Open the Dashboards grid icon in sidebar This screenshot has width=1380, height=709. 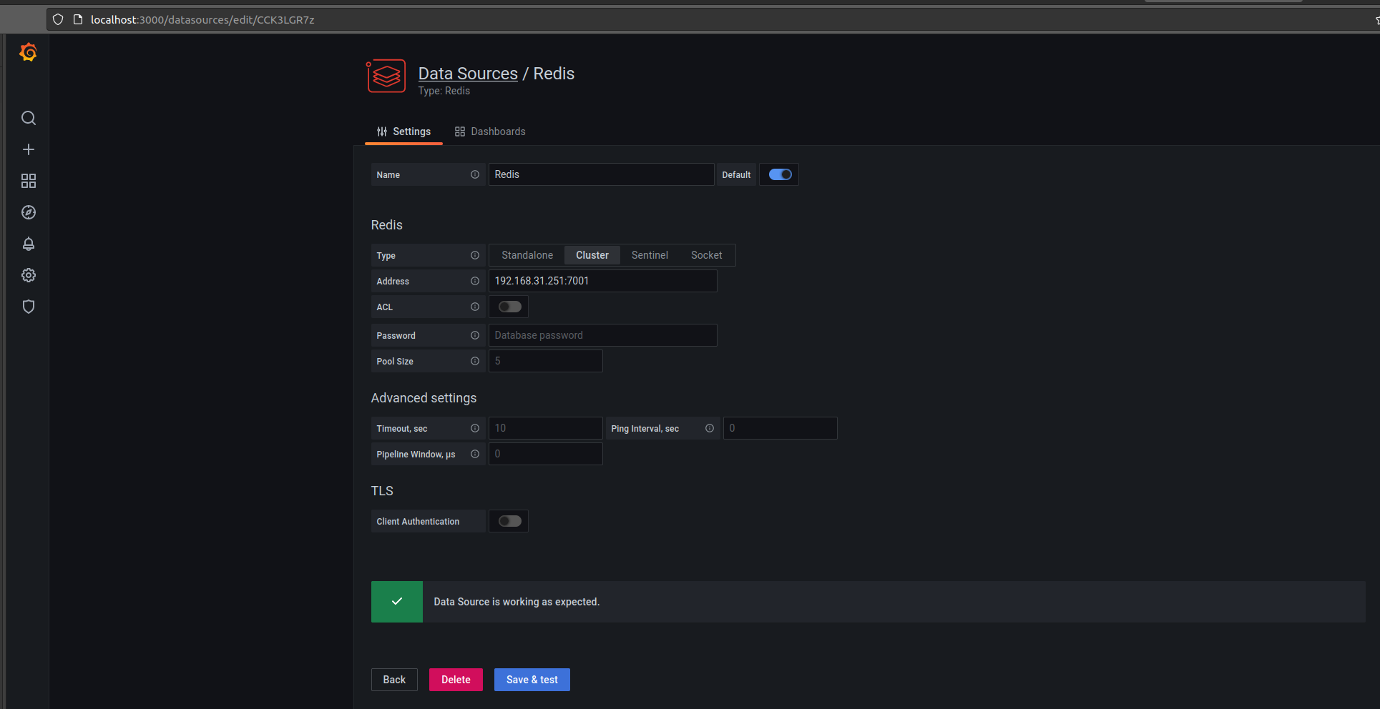point(29,181)
